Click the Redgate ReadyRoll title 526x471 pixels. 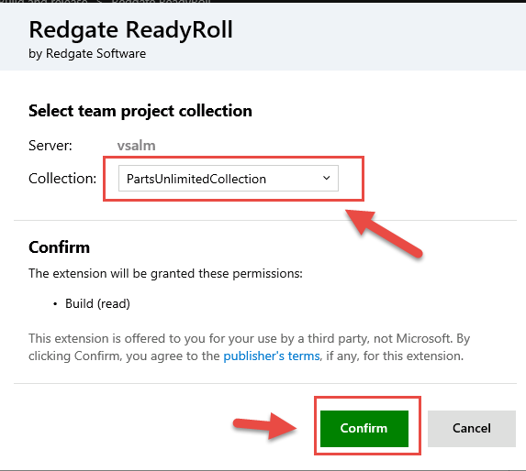point(130,30)
